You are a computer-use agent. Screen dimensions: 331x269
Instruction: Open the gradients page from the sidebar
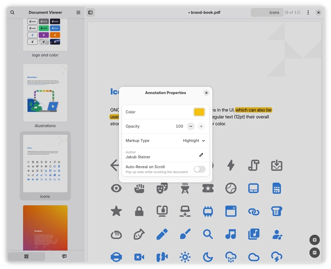click(x=45, y=227)
